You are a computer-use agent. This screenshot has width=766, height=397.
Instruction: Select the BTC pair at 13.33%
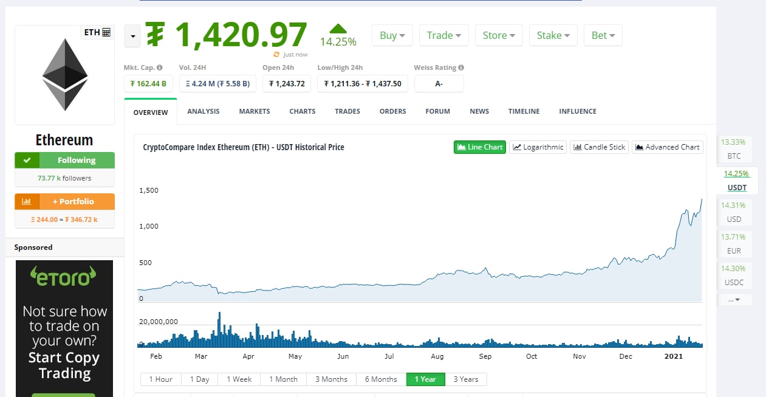(x=734, y=149)
